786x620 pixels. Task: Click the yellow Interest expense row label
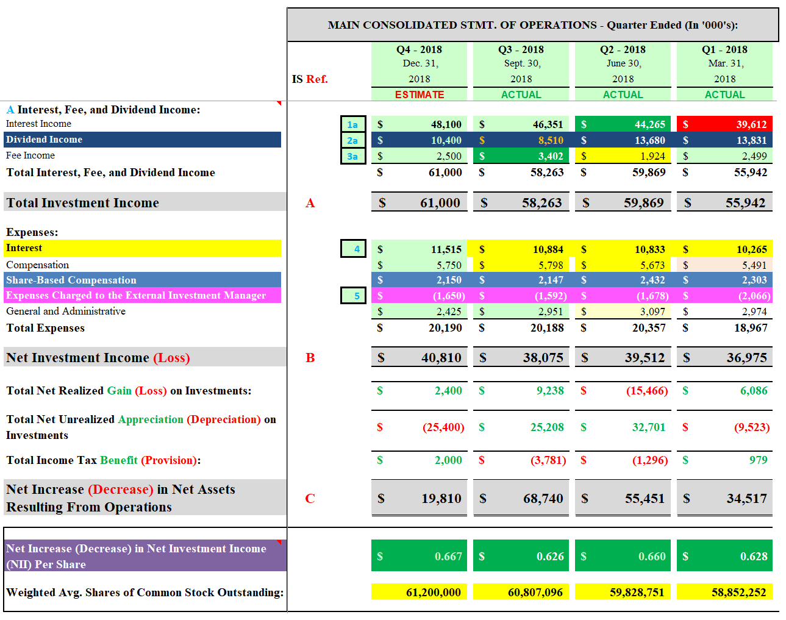point(143,248)
